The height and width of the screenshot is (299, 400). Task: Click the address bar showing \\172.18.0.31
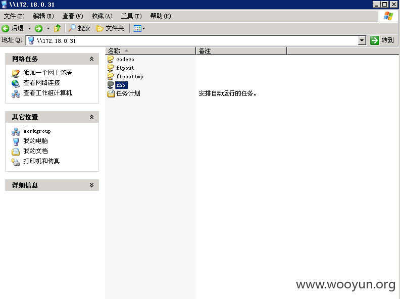point(192,40)
